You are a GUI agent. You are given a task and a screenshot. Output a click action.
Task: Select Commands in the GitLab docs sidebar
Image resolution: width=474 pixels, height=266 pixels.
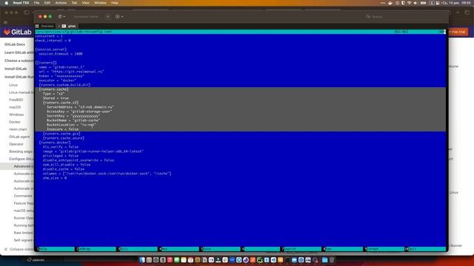(23, 196)
